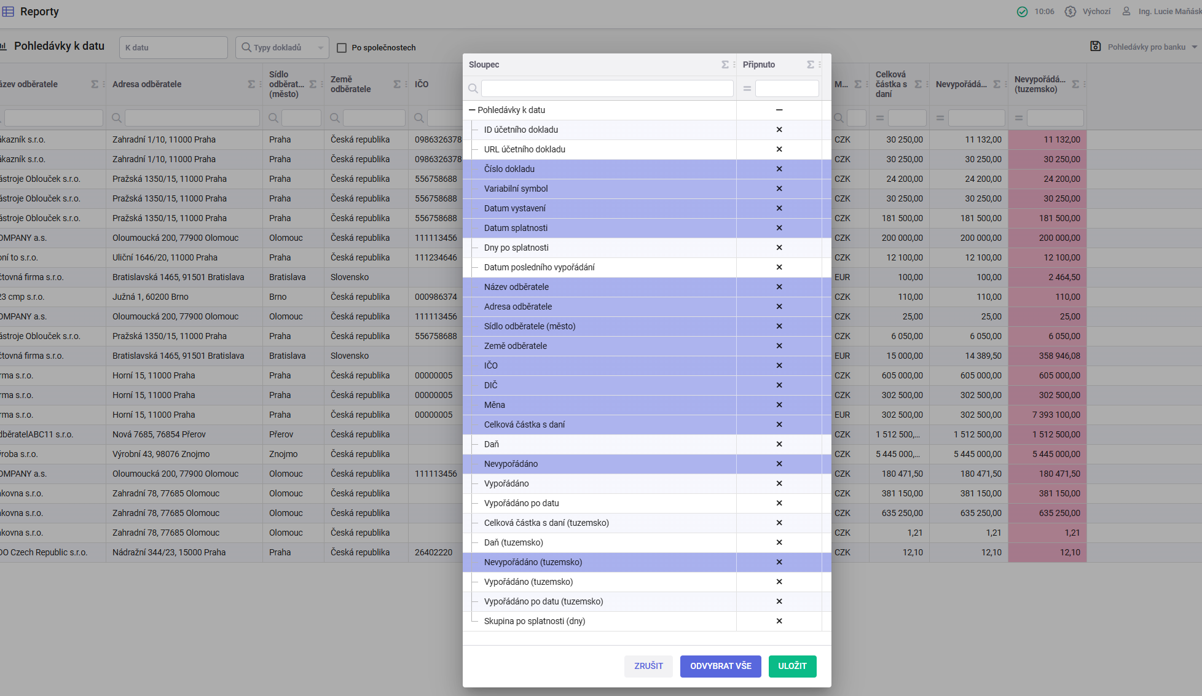Click Sloupec search input field

point(607,88)
